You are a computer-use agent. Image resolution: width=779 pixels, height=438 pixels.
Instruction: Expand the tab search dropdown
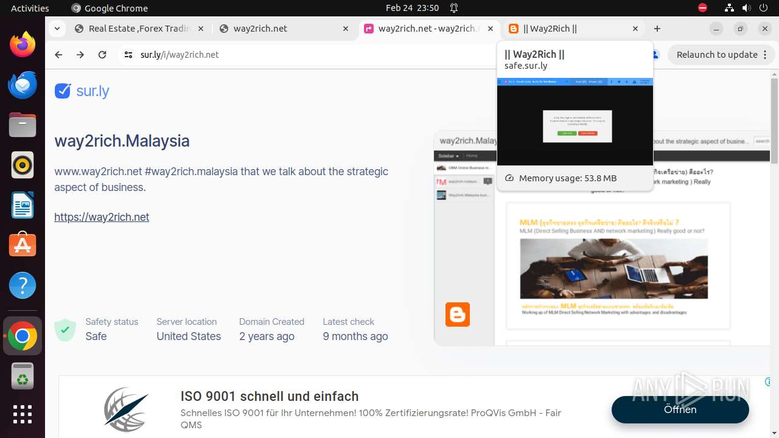[x=57, y=29]
